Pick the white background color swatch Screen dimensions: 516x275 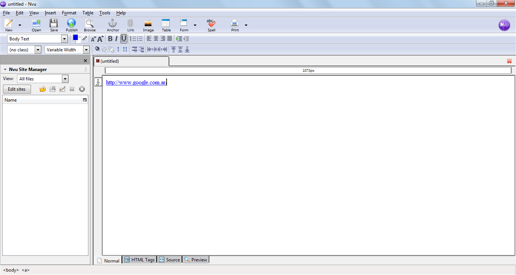pos(79,41)
